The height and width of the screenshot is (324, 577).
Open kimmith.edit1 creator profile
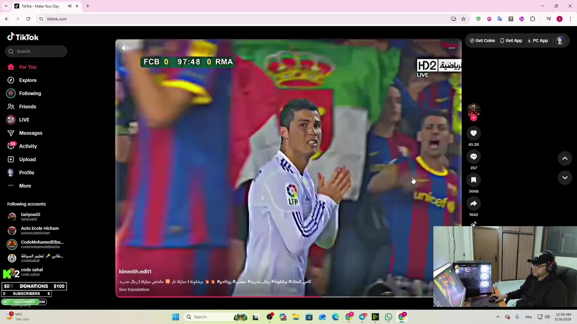(x=135, y=272)
